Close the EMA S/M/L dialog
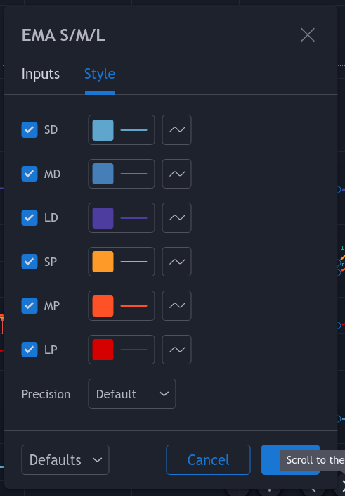The width and height of the screenshot is (345, 496). pyautogui.click(x=307, y=34)
